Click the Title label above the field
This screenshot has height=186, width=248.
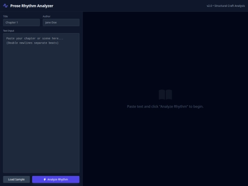pyautogui.click(x=6, y=16)
